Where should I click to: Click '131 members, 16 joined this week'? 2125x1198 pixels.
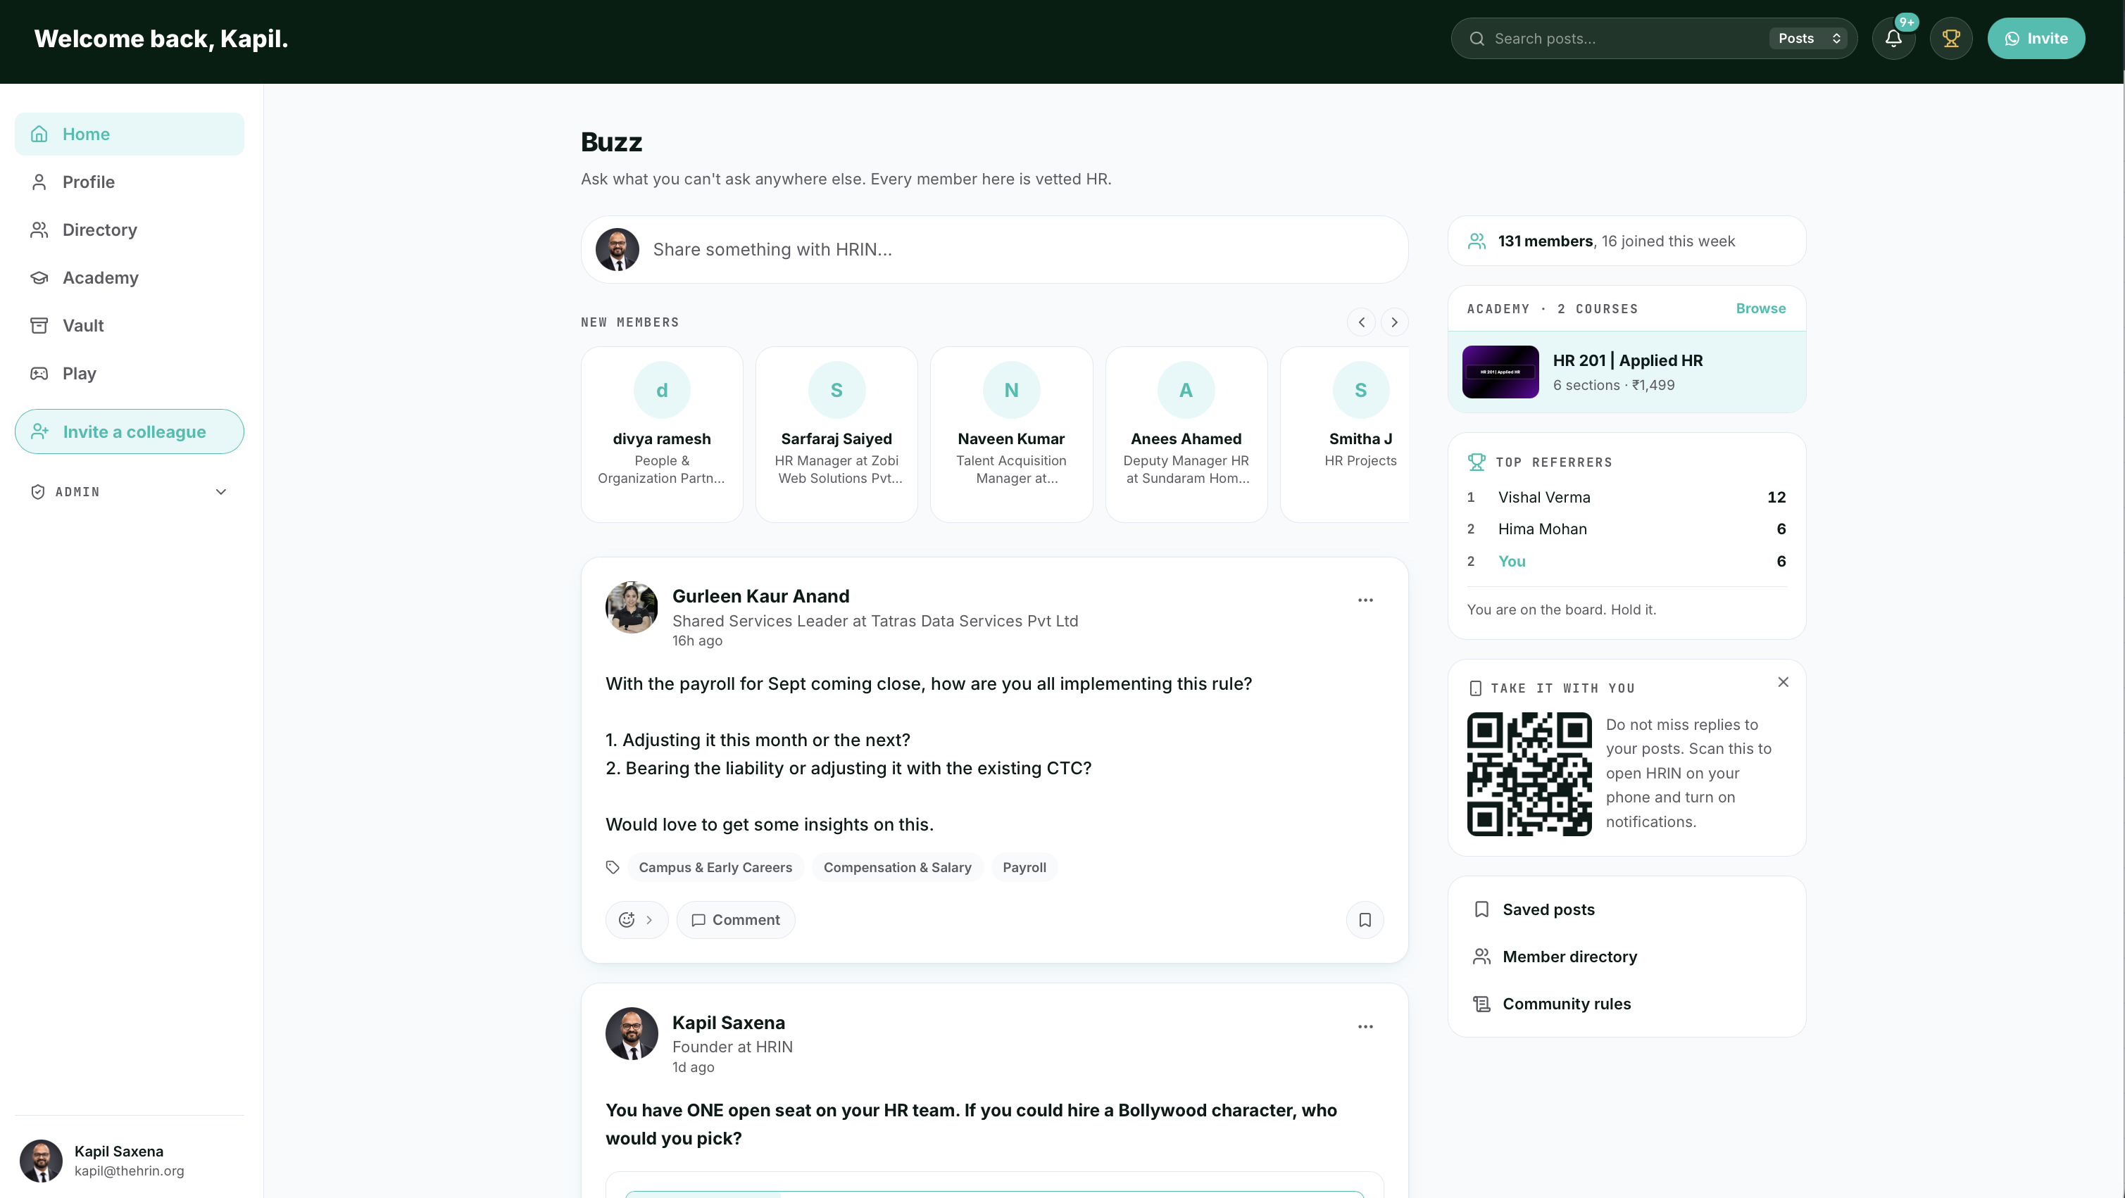click(1616, 241)
